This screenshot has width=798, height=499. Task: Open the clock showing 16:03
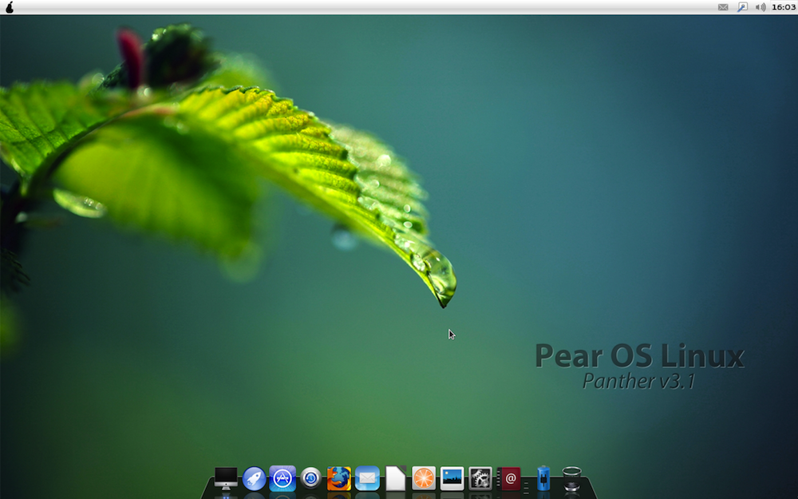coord(783,7)
